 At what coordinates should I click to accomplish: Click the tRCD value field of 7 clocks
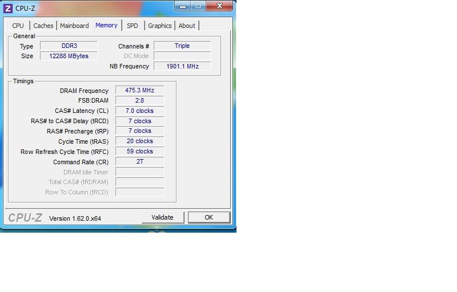139,121
